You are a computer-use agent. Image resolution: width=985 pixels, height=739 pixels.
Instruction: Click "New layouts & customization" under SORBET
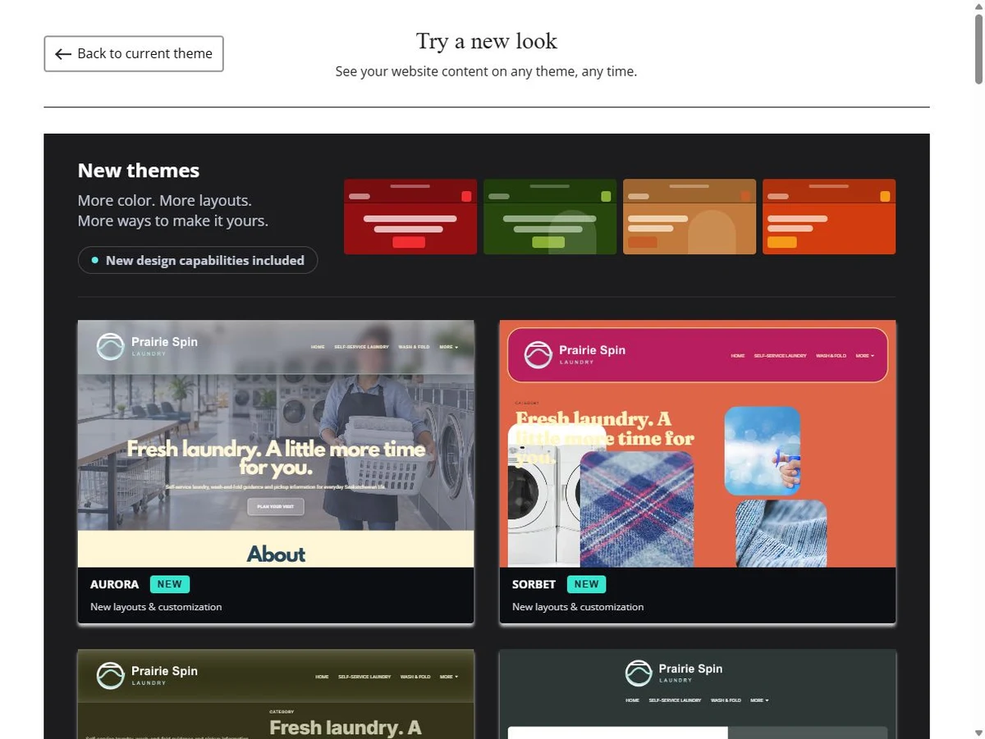(578, 607)
